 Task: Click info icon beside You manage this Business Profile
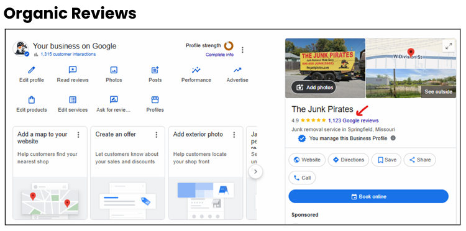click(x=393, y=138)
